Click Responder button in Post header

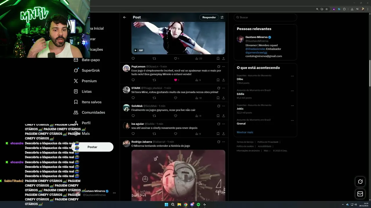pyautogui.click(x=209, y=17)
